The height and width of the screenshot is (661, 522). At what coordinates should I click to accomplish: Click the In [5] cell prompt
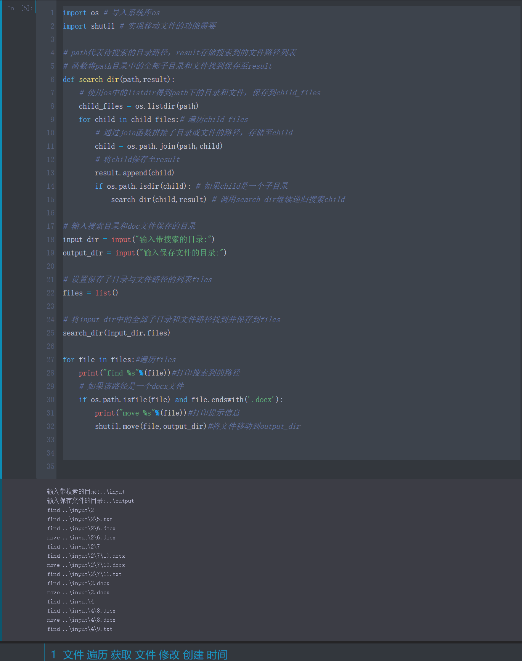(x=20, y=8)
